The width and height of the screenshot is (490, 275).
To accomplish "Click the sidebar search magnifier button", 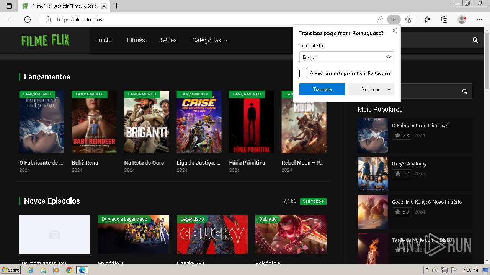I will [465, 91].
